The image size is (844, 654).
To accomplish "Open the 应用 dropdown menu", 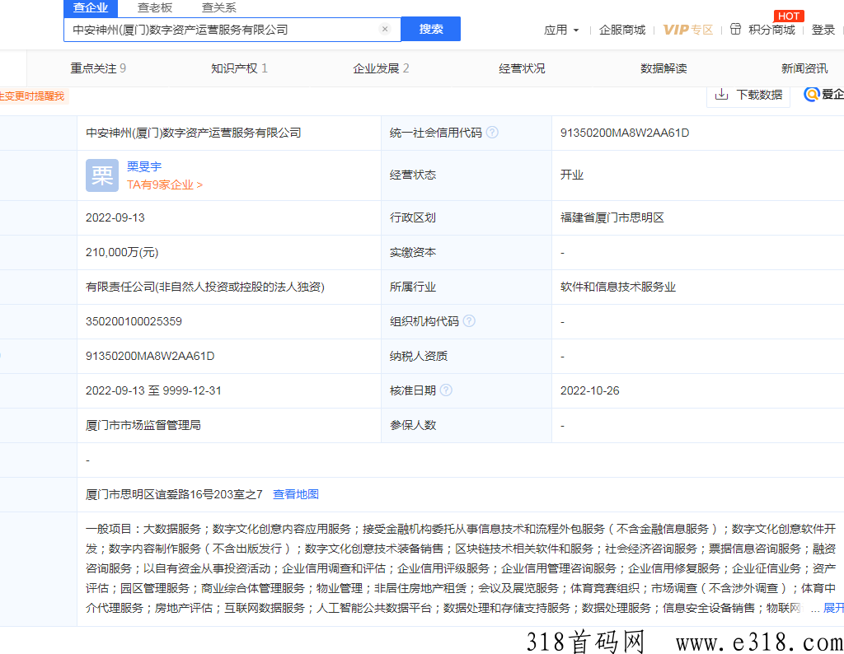I will (x=560, y=30).
